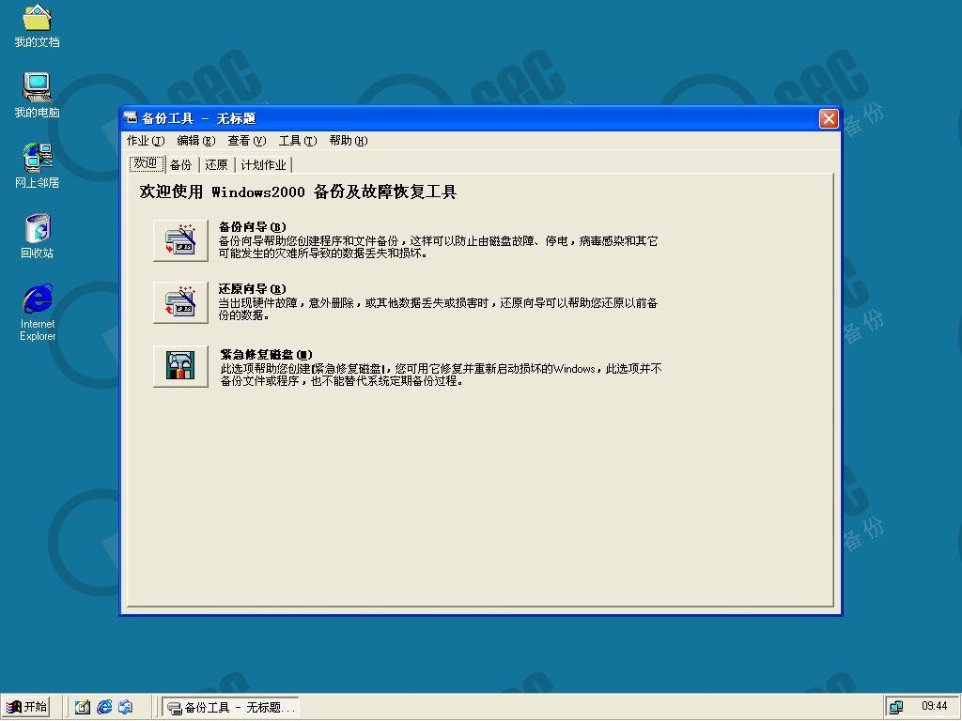
Task: Click the 还原向导(R) heading text
Action: pyautogui.click(x=252, y=289)
